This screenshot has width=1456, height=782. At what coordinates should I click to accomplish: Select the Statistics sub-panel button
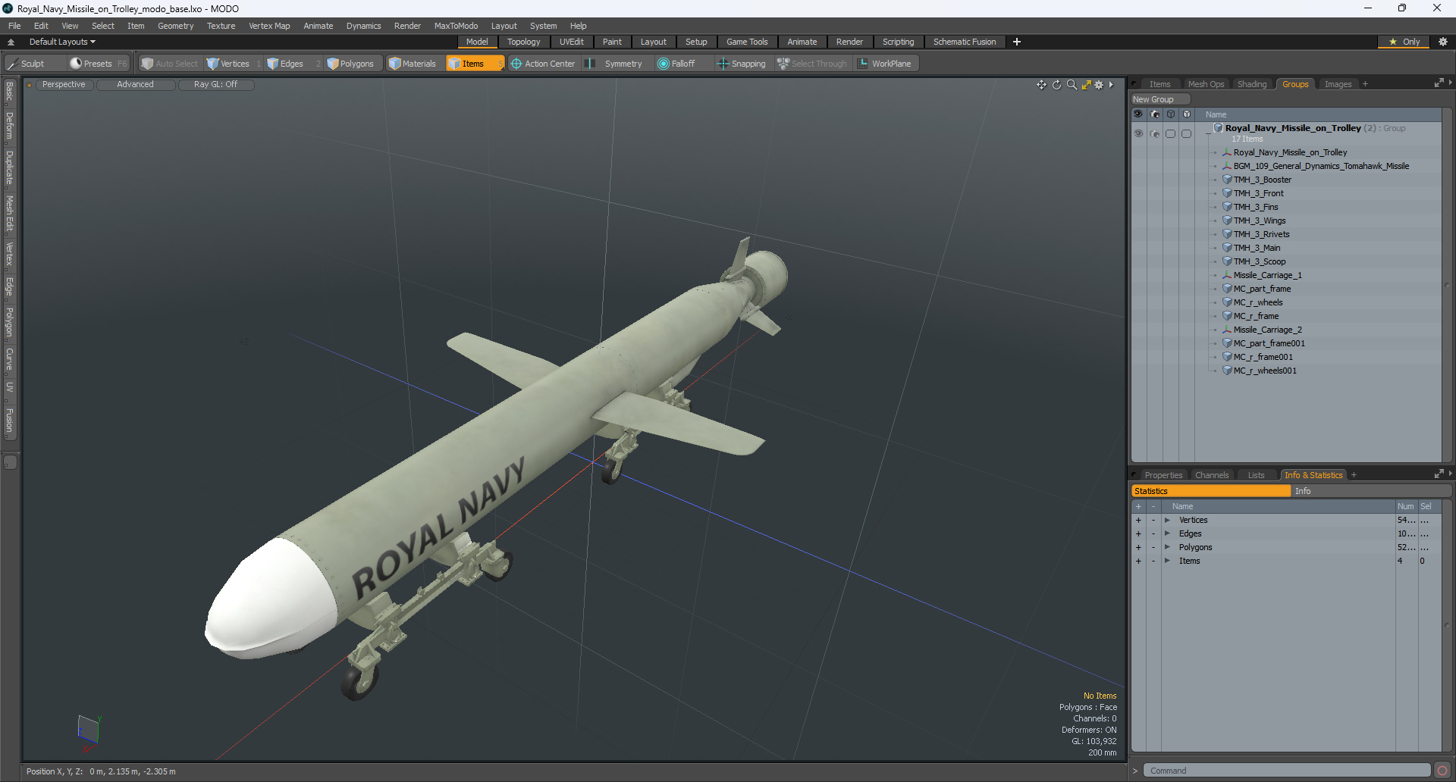tap(1211, 491)
